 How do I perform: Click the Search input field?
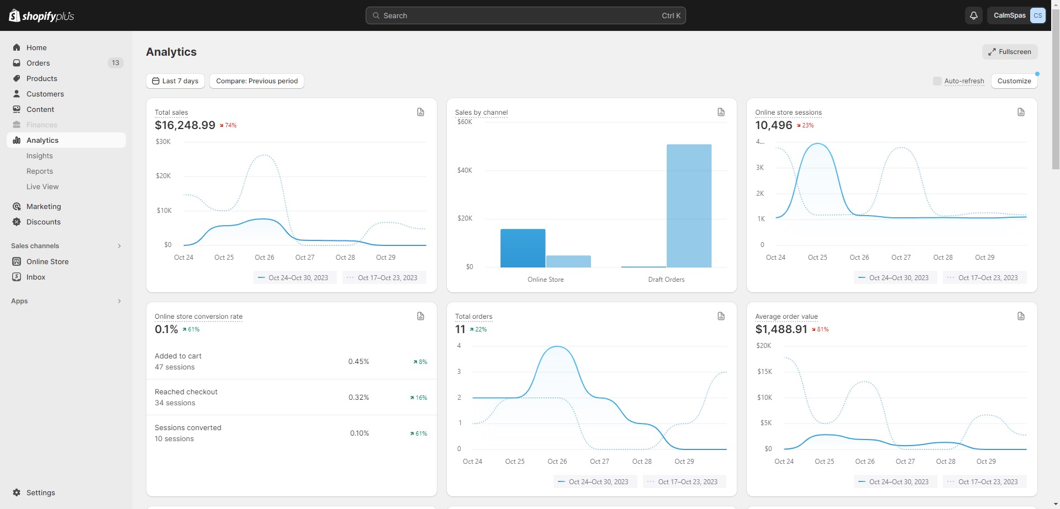(526, 15)
